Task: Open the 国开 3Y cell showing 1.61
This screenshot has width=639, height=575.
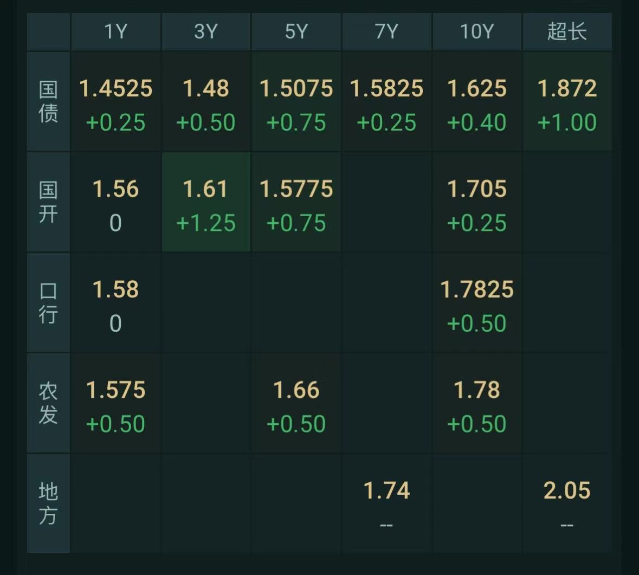Action: pos(206,202)
